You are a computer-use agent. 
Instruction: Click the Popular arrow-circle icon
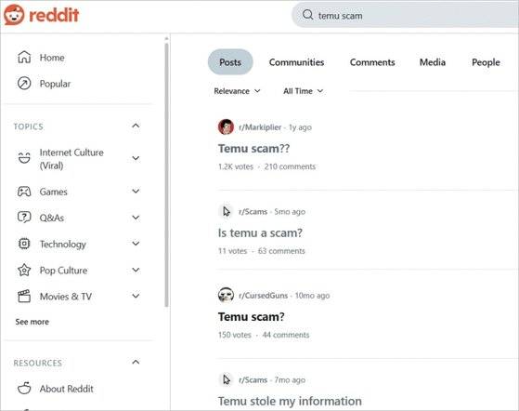click(24, 83)
